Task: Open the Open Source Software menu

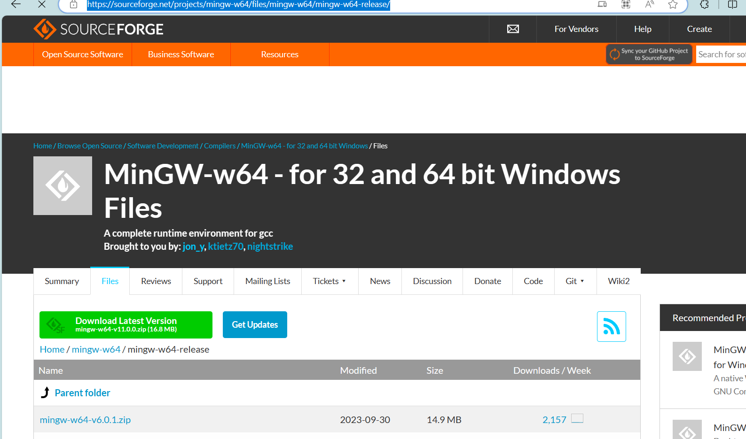Action: pyautogui.click(x=83, y=54)
